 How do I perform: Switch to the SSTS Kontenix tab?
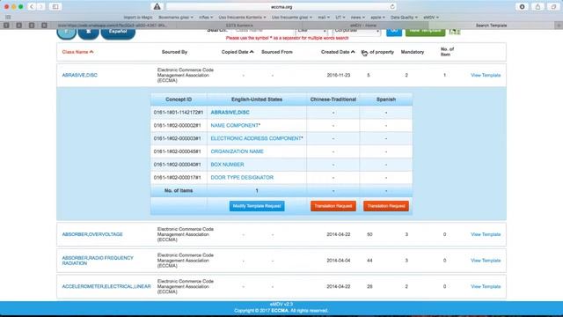pyautogui.click(x=239, y=26)
